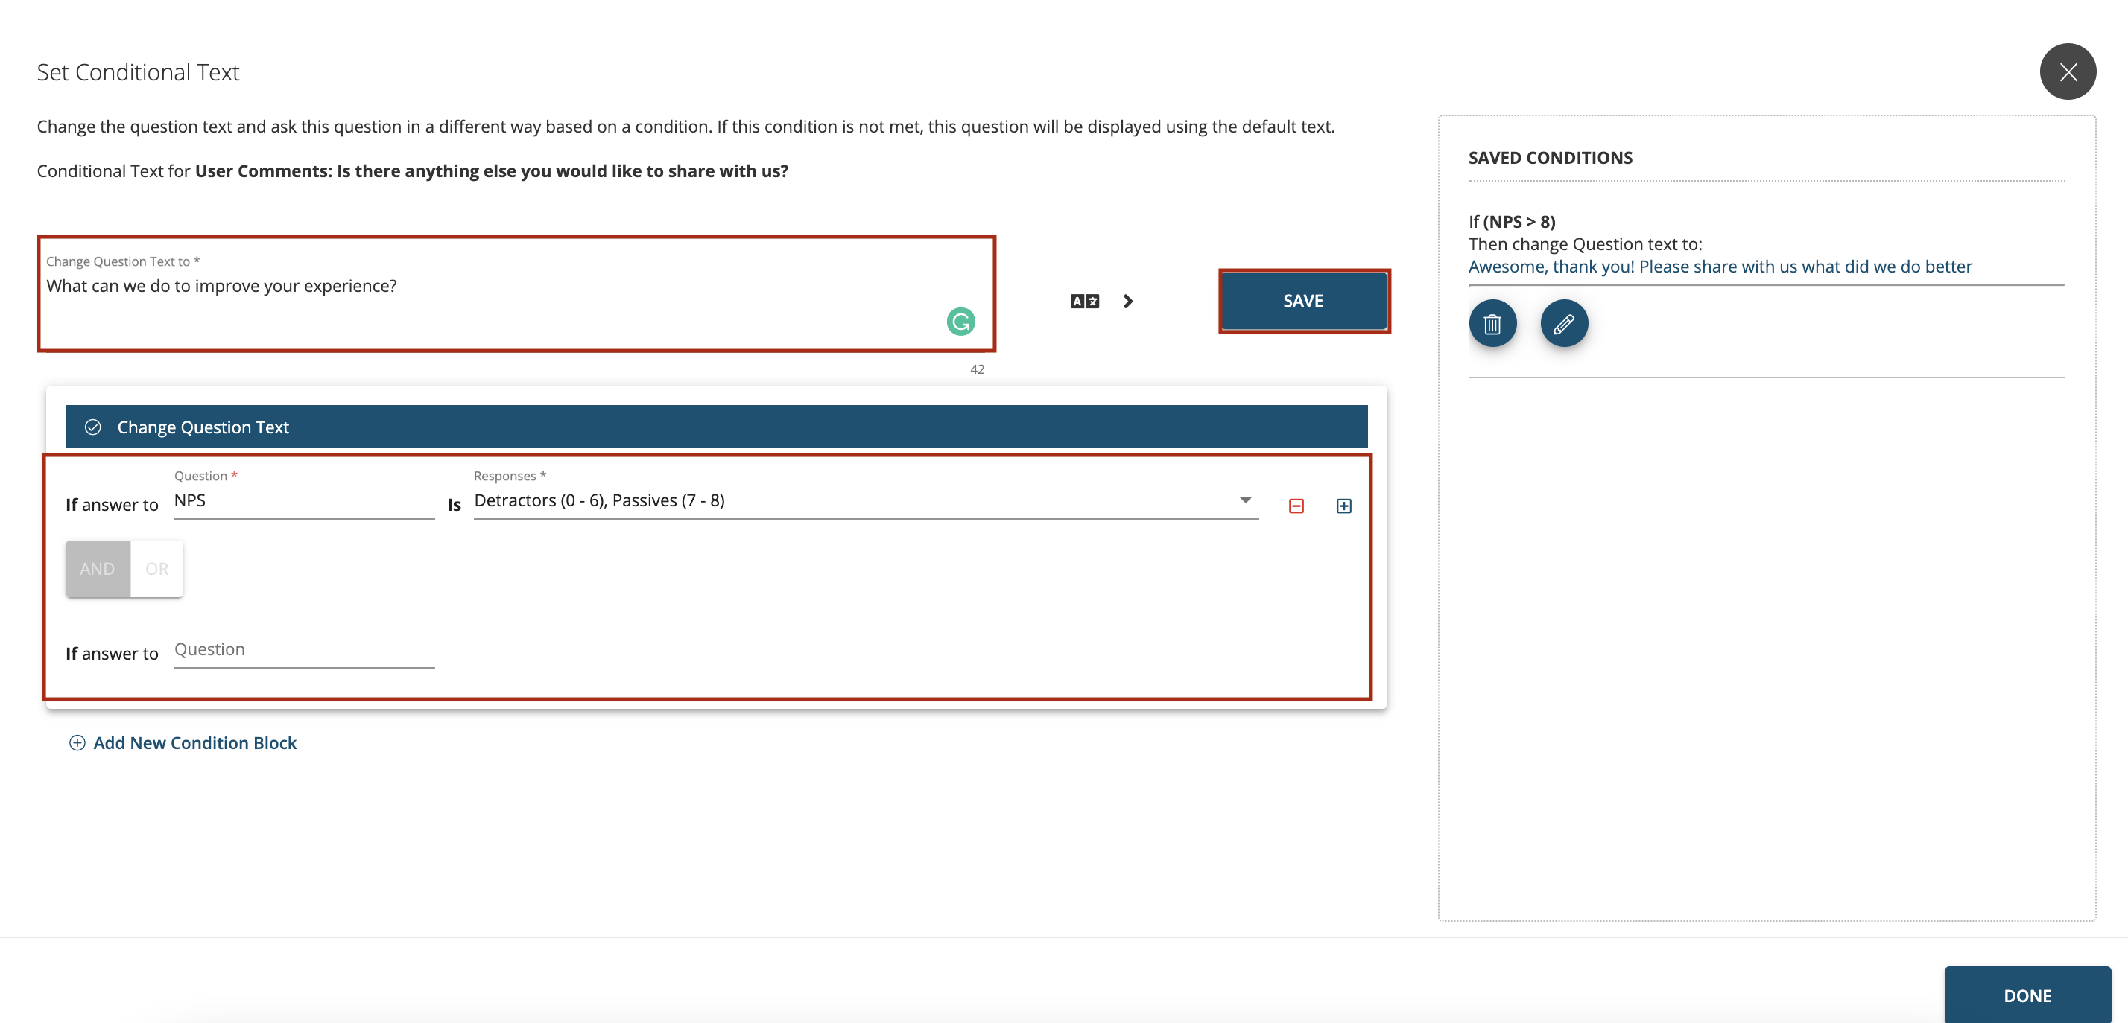
Task: Click the remove response minus icon
Action: (1296, 505)
